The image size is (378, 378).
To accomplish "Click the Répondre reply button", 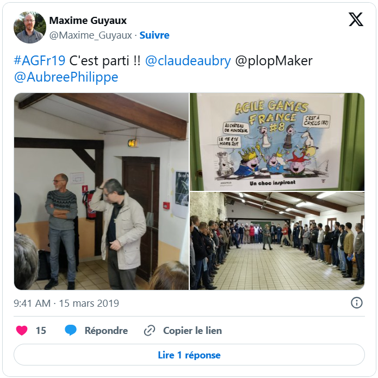I will click(x=106, y=330).
